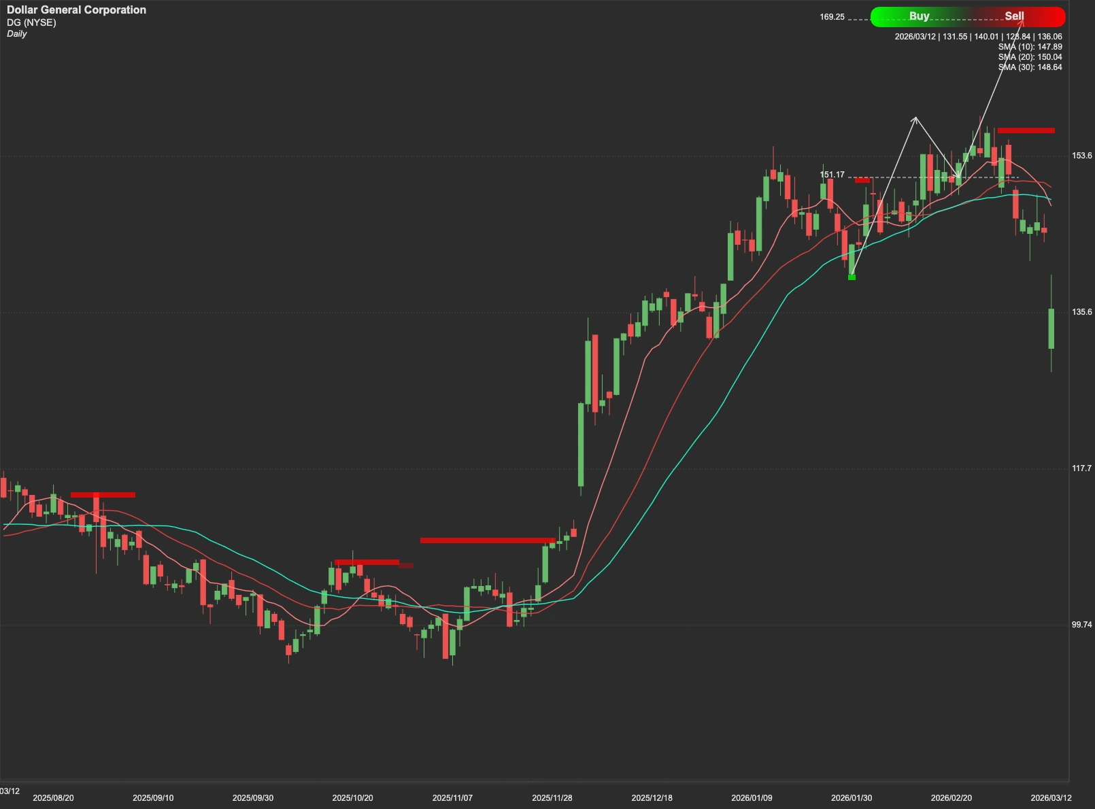Select the small red marker beside the 151.17 label
The height and width of the screenshot is (809, 1095).
coord(862,180)
